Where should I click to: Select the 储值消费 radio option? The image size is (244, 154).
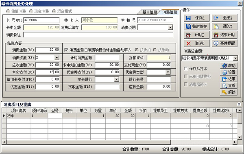[x=16, y=11]
